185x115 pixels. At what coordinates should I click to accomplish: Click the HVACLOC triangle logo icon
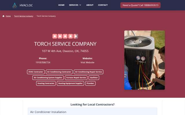(15, 5)
